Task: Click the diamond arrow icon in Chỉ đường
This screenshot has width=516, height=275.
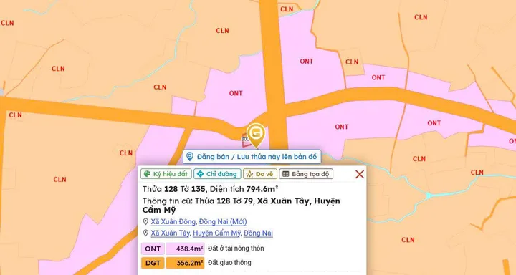Action: pyautogui.click(x=200, y=174)
